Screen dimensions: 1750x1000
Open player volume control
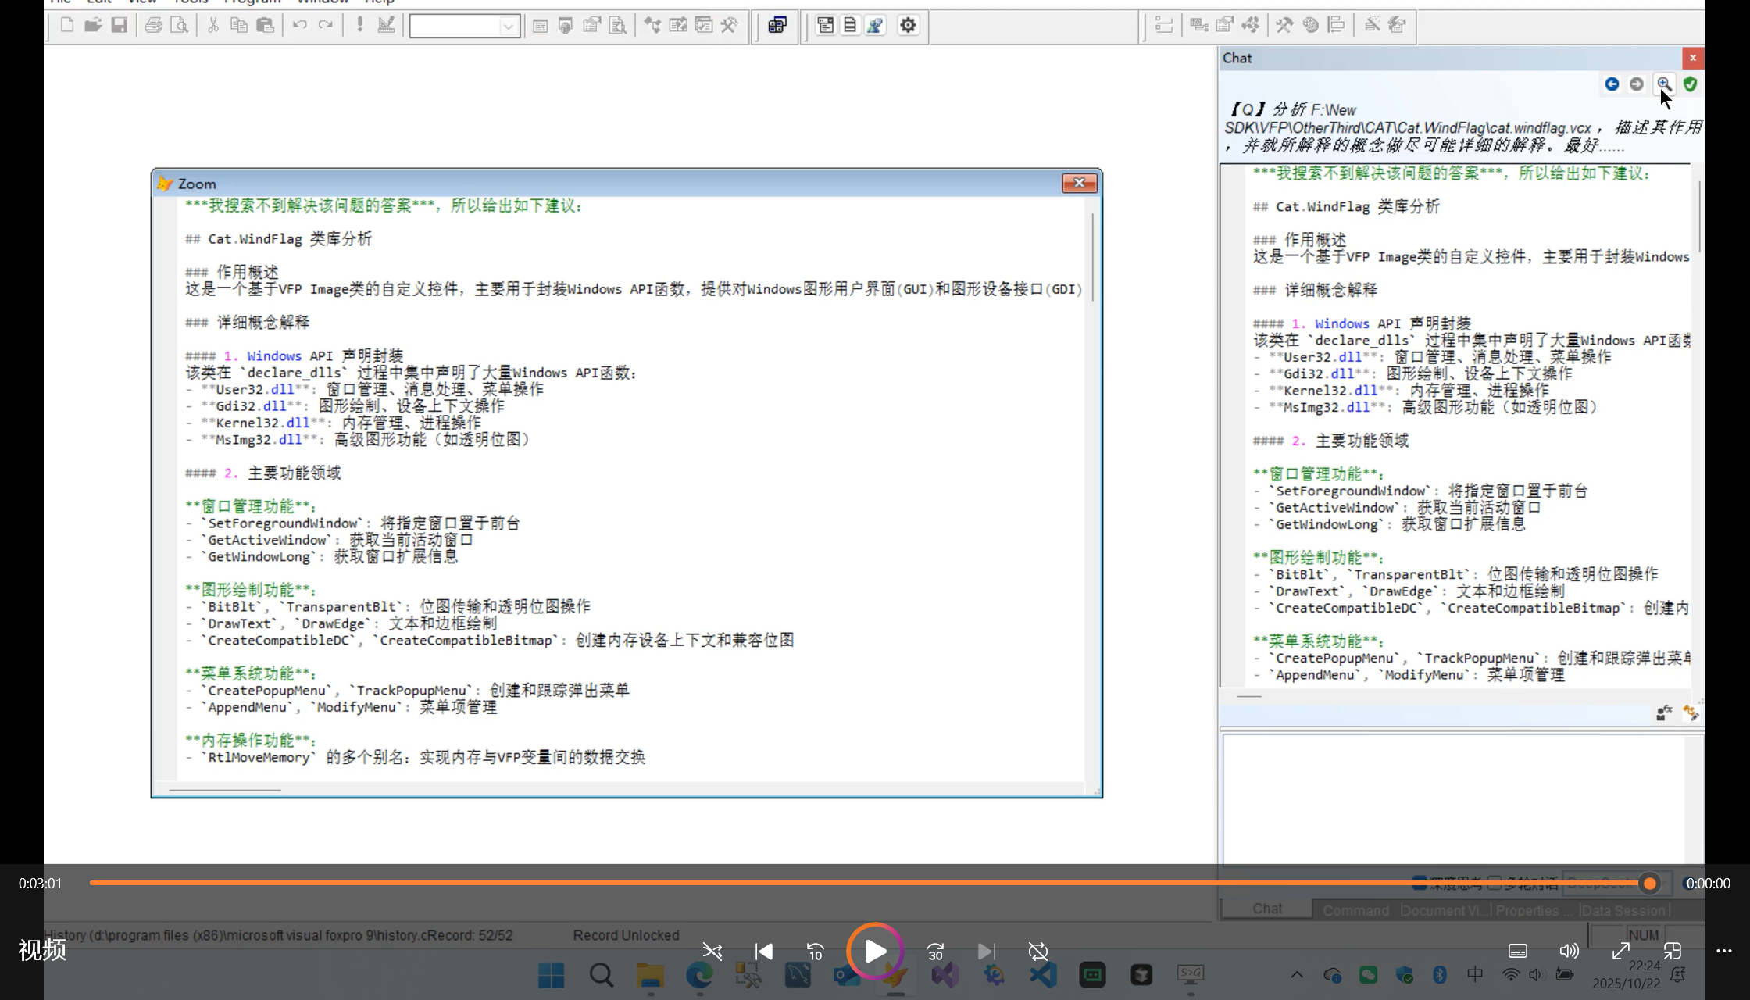1569,951
